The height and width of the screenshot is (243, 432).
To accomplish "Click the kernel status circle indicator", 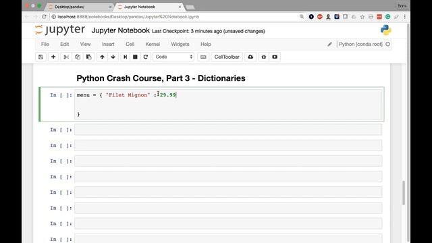I will [x=387, y=44].
